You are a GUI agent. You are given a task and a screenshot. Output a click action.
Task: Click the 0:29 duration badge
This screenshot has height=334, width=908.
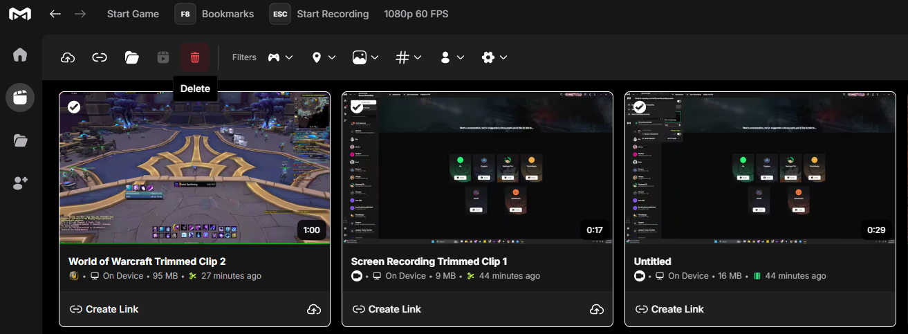click(x=877, y=230)
